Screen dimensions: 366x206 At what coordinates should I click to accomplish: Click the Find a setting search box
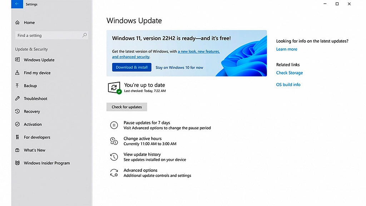(51, 35)
